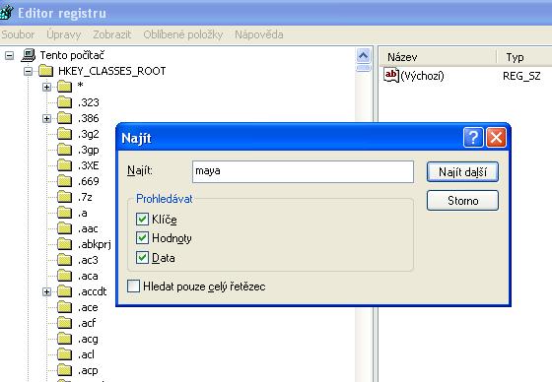Click the Najít search text field

click(303, 171)
